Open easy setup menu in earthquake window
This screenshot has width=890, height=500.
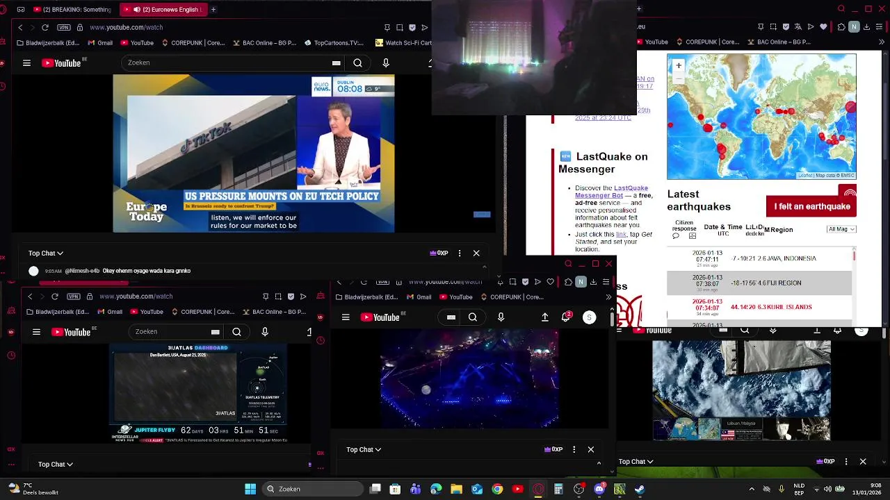[879, 27]
